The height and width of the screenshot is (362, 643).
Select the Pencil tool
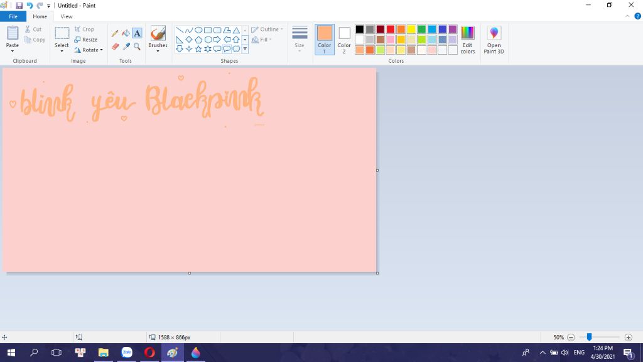[x=115, y=34]
